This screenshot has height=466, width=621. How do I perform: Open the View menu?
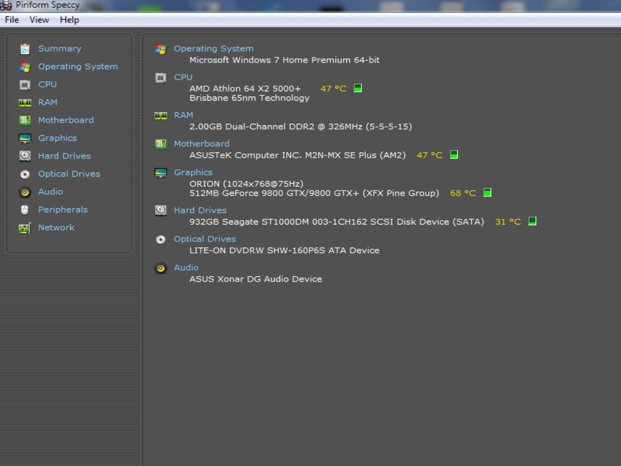point(39,19)
